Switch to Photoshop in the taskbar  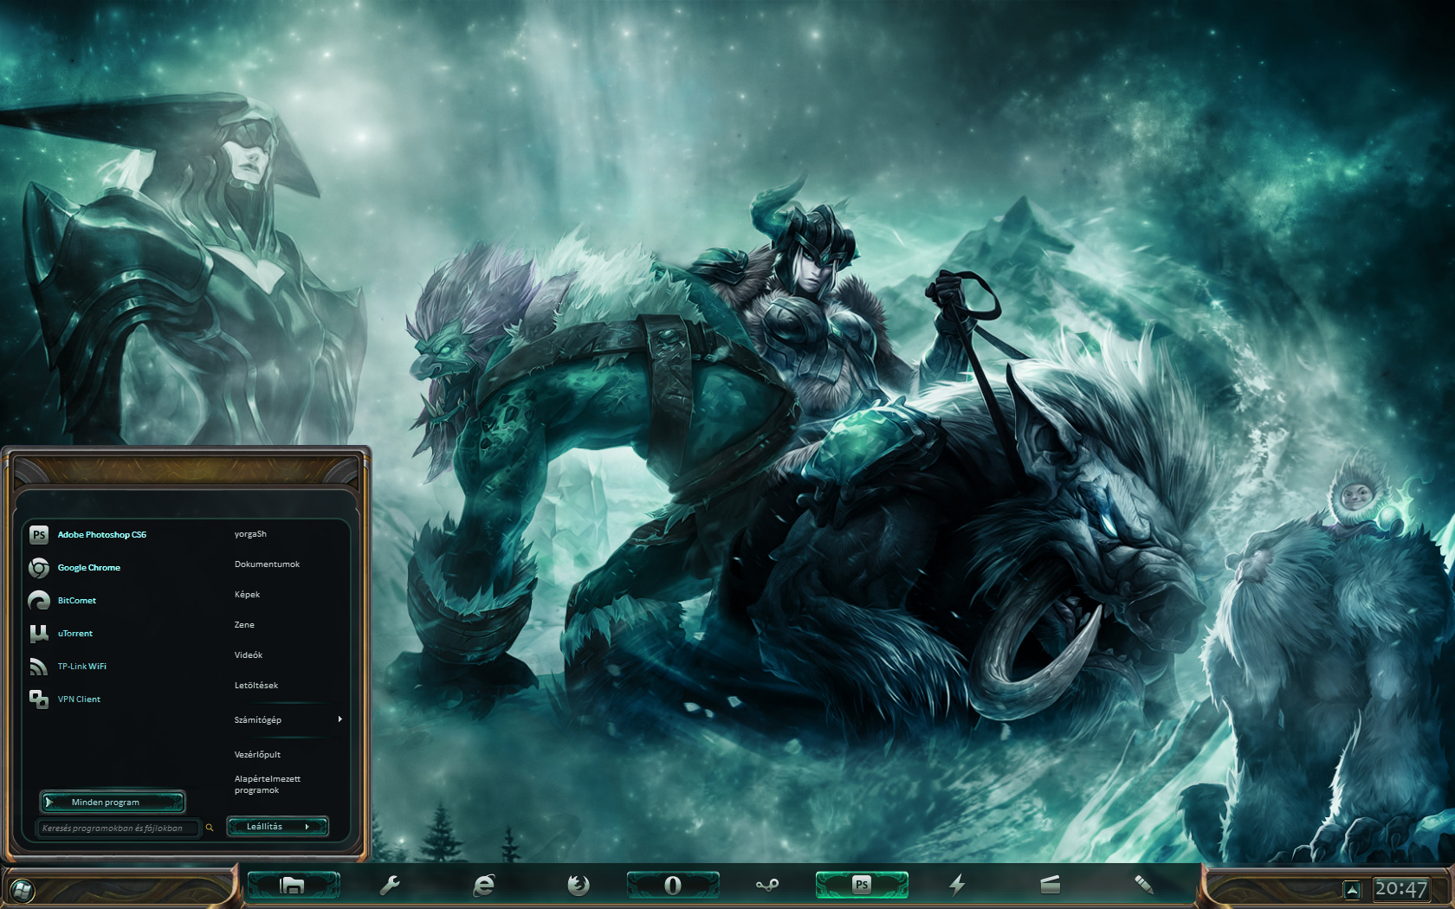tap(862, 885)
